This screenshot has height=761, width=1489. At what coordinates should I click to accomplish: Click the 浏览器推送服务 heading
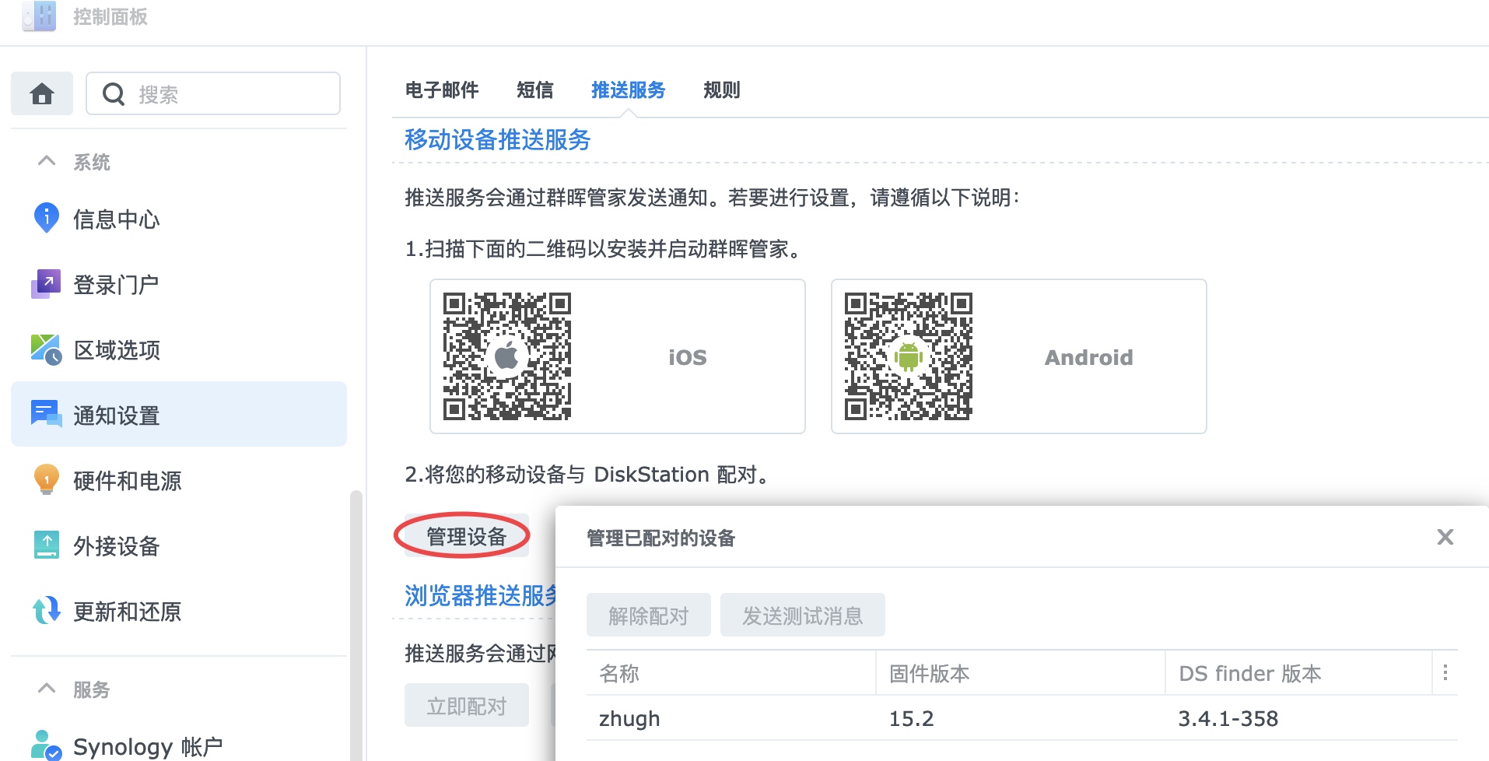tap(481, 596)
